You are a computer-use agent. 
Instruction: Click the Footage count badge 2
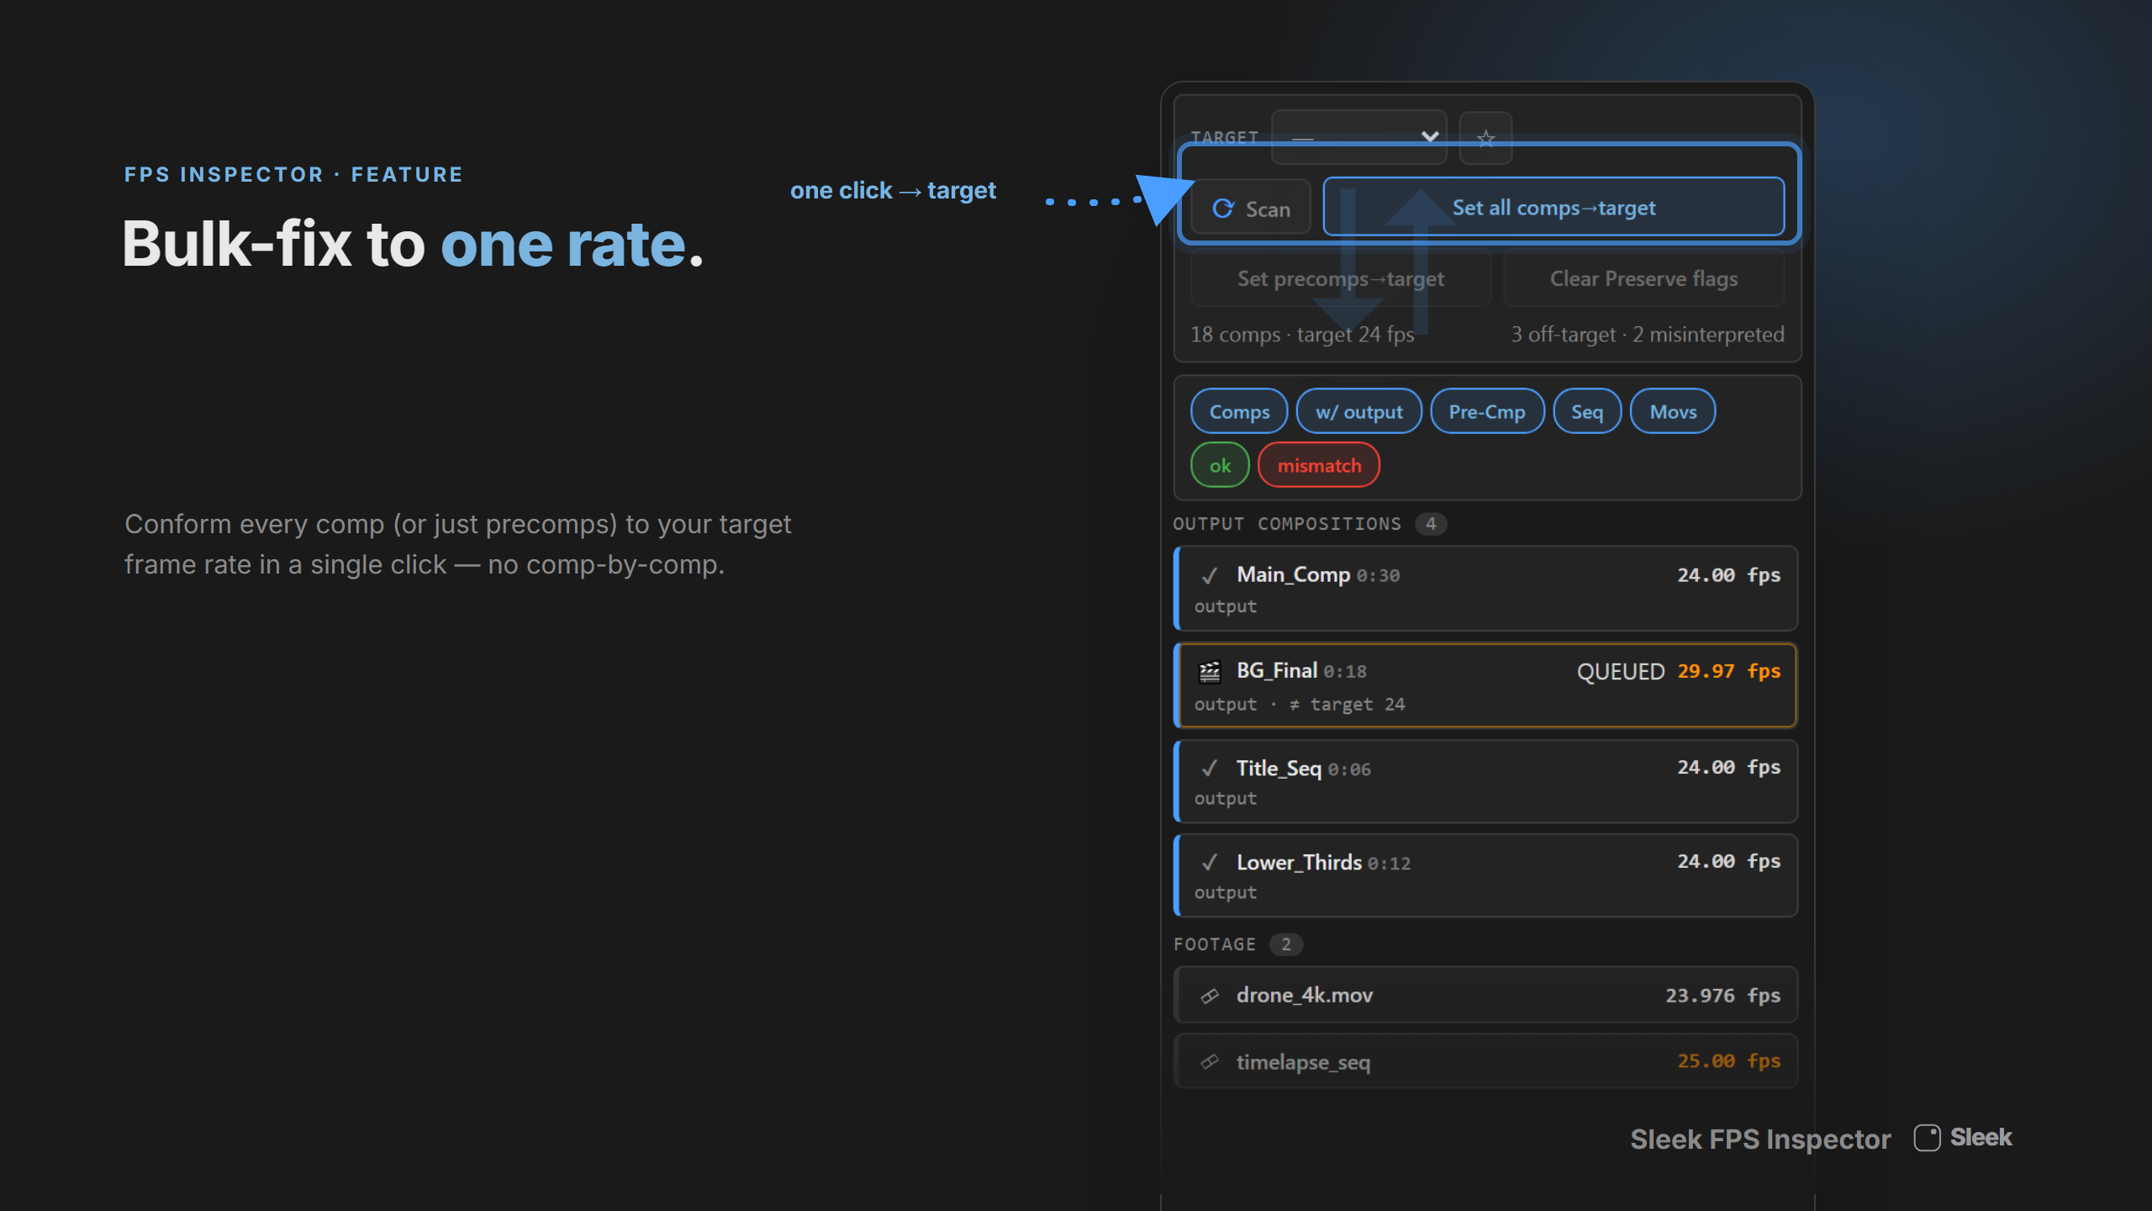click(1286, 944)
